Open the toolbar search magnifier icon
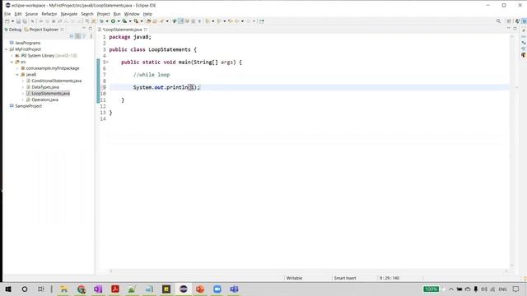 click(498, 21)
